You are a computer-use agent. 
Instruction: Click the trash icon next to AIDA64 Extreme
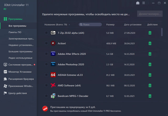click(150, 75)
